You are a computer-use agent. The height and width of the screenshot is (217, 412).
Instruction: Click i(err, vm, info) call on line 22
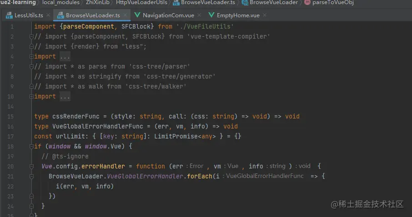tap(85, 186)
